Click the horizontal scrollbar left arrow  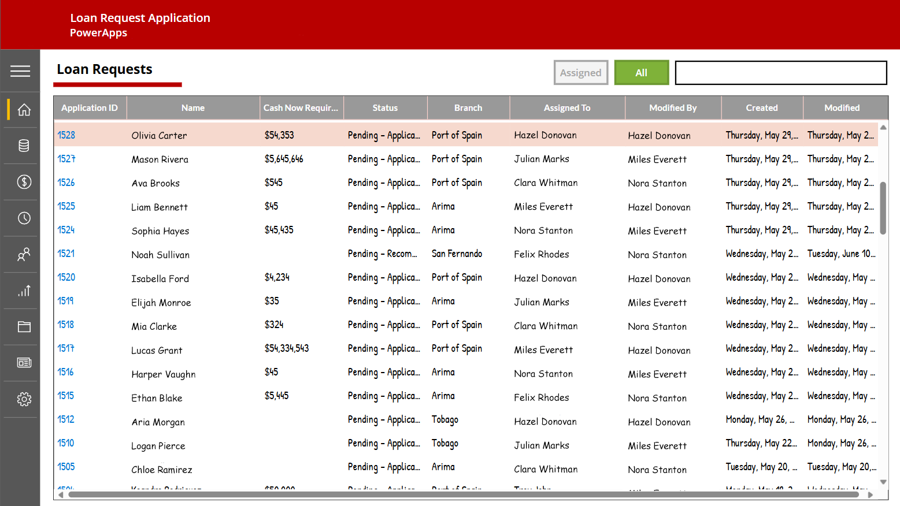(60, 494)
